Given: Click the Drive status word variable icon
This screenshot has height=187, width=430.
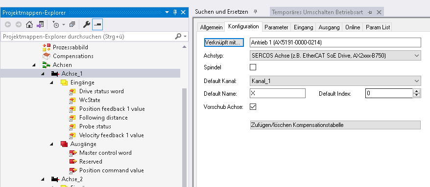Looking at the screenshot, I should (72, 91).
